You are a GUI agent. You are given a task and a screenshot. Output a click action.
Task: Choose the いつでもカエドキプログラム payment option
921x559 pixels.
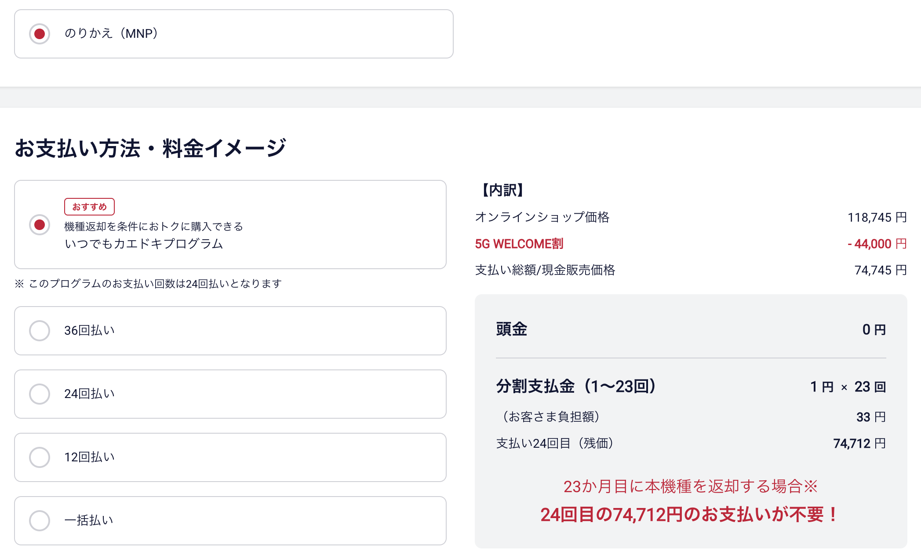[40, 225]
